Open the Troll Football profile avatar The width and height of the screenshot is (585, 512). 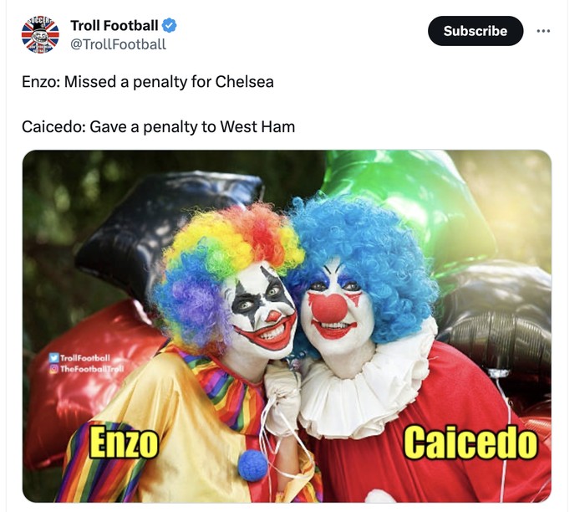point(40,34)
